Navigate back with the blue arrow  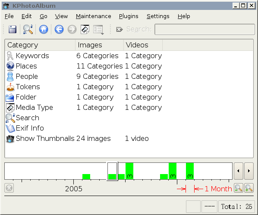pyautogui.click(x=59, y=29)
